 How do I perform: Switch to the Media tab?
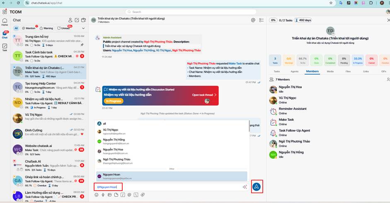pyautogui.click(x=330, y=72)
